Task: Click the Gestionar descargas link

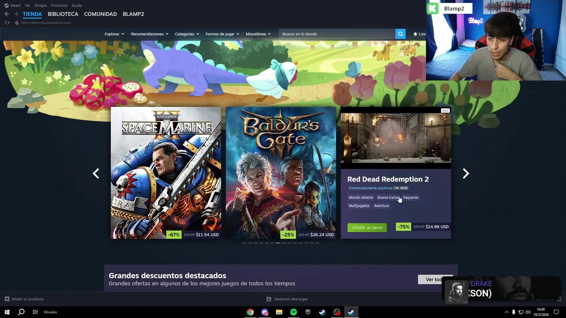Action: pyautogui.click(x=291, y=299)
